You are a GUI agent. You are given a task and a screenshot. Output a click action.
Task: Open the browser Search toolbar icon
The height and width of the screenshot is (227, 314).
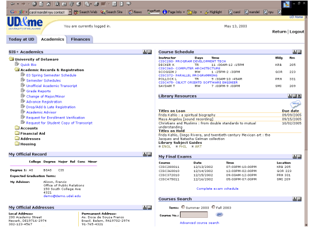tap(57, 3)
